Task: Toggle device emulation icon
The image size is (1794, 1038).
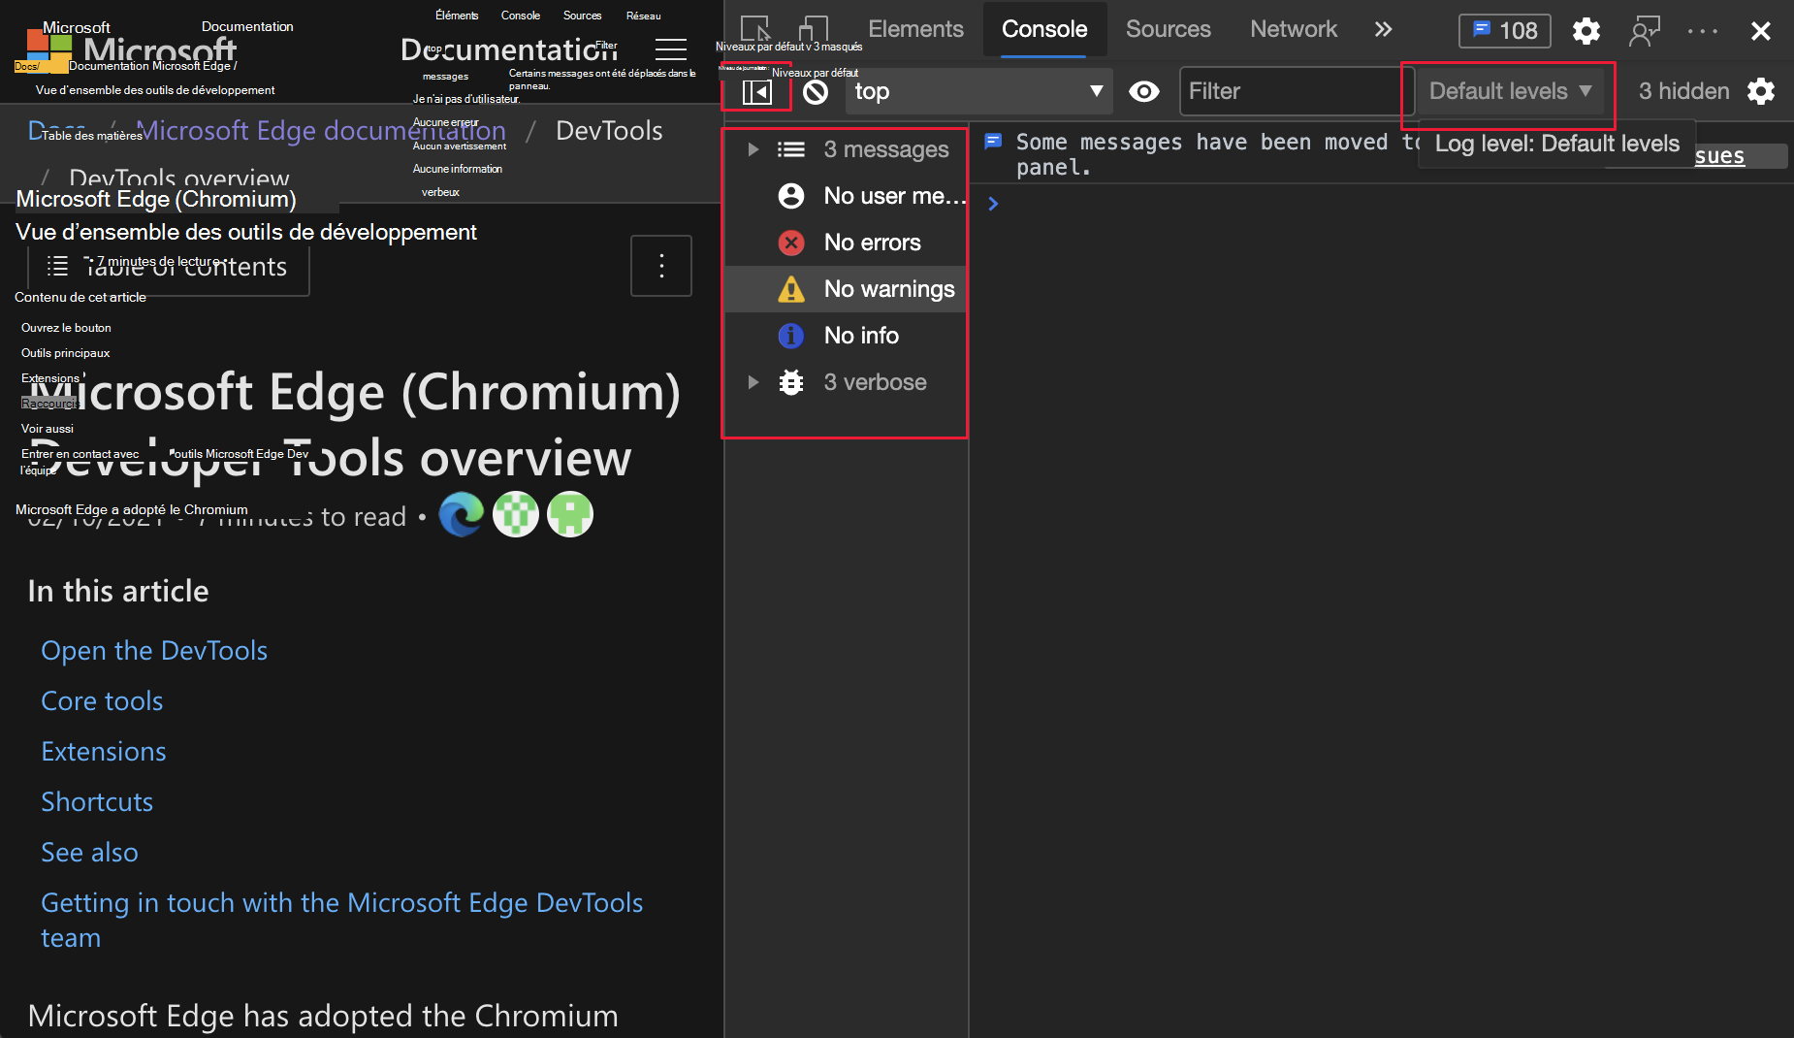Action: [814, 29]
